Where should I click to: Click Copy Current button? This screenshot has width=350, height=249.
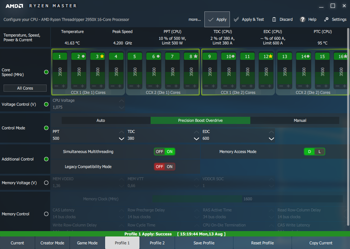pyautogui.click(x=321, y=243)
